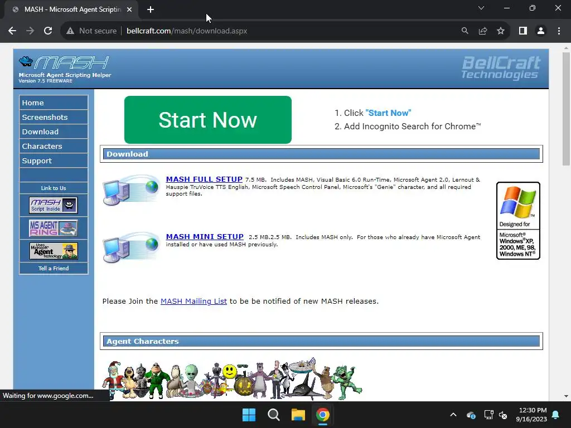Expand the tab search dropdown arrow
Screen dimensions: 571x428
(481, 8)
